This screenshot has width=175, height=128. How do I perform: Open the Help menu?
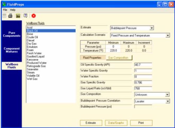(13, 10)
